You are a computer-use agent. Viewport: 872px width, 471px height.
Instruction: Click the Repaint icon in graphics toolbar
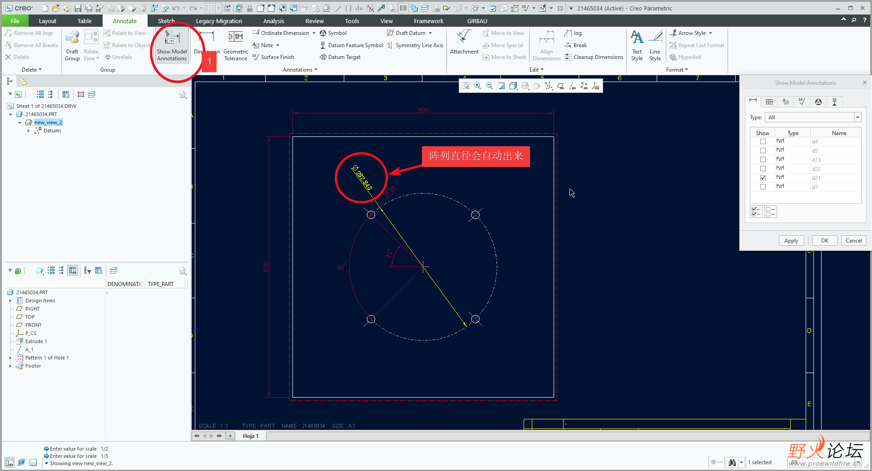pyautogui.click(x=501, y=86)
